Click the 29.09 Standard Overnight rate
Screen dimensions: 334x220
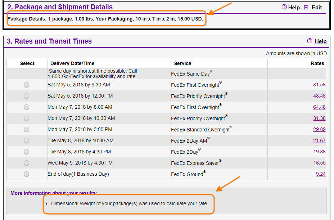(x=319, y=129)
